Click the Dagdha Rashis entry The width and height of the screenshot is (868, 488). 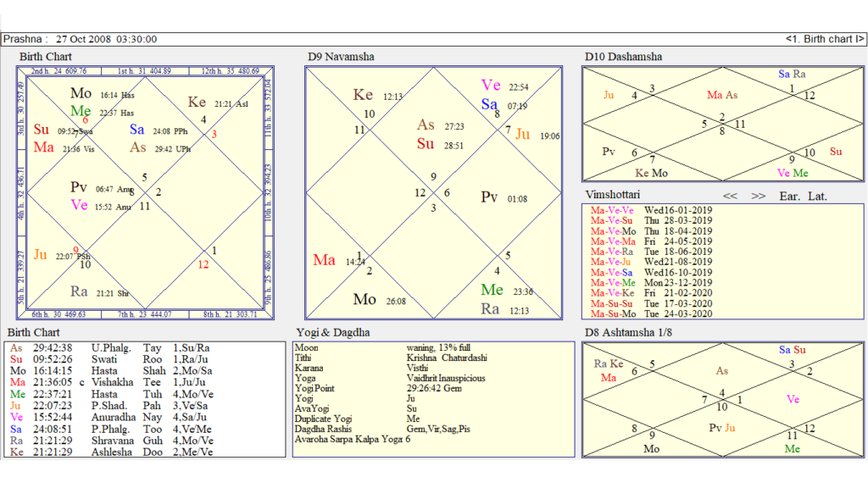(382, 429)
